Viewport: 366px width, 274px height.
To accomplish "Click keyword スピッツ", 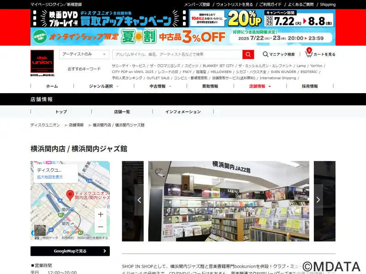I will point(191,66).
